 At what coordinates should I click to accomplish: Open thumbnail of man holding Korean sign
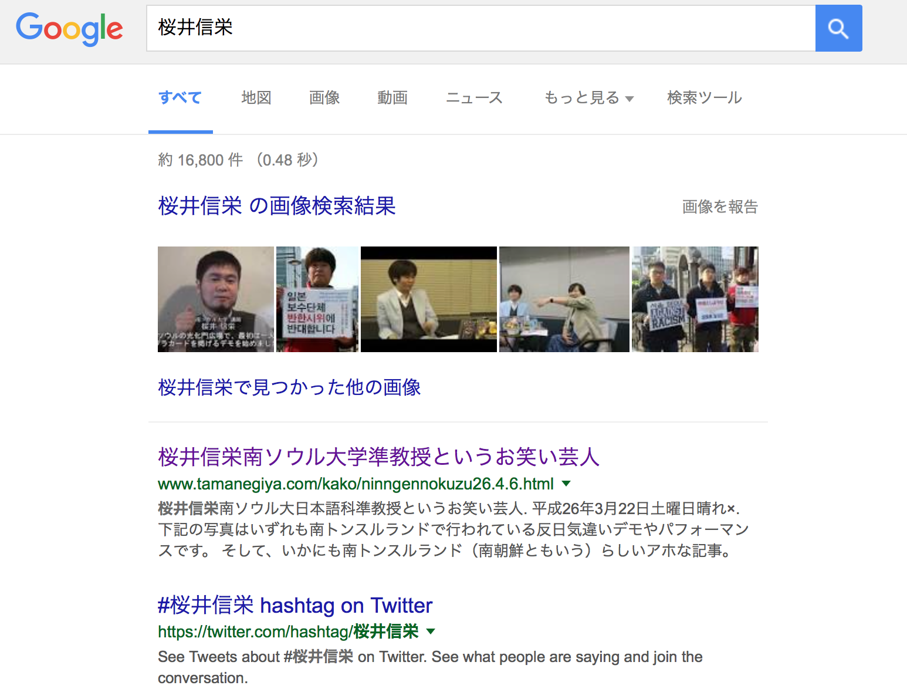[317, 299]
